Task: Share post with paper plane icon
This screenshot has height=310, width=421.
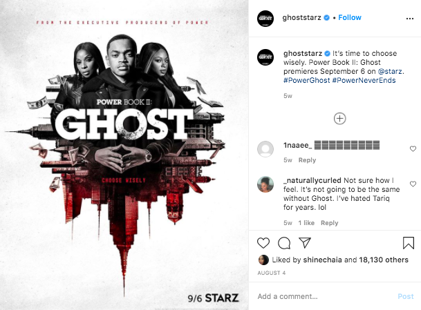Action: [x=305, y=243]
